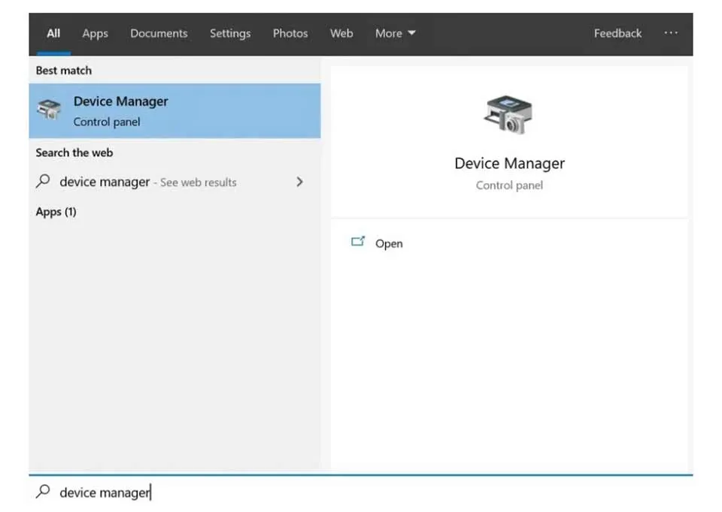Screen dimensions: 722x512
Task: Open the Photos search filter
Action: click(290, 33)
